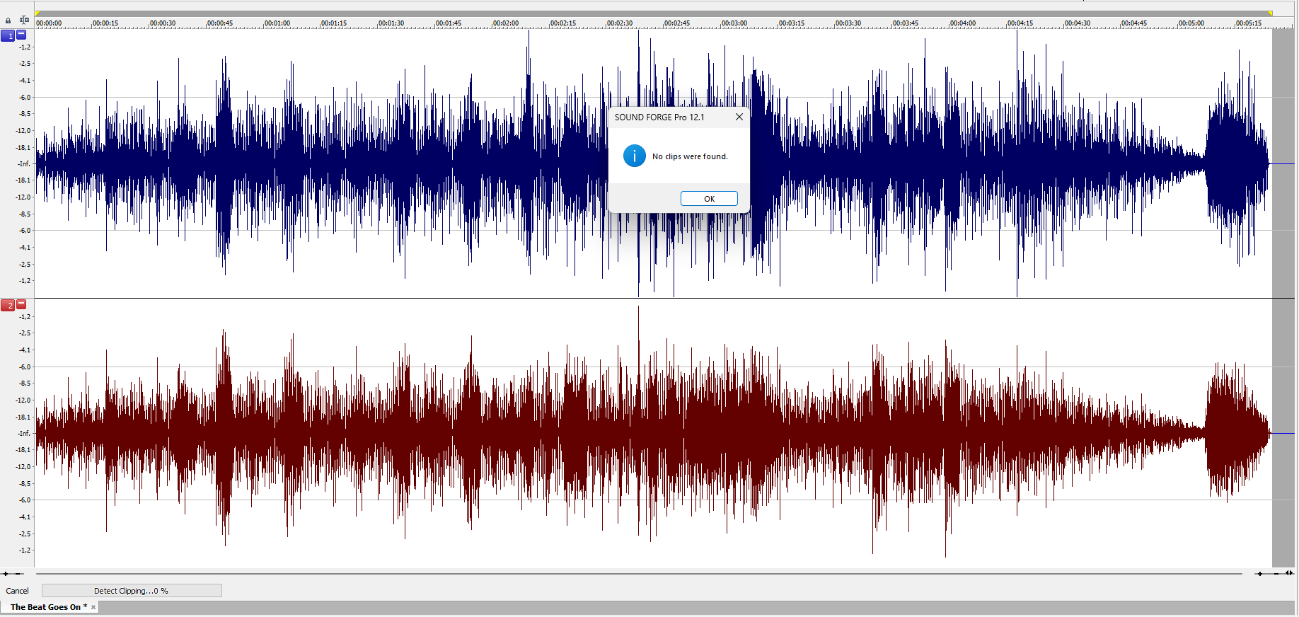This screenshot has width=1299, height=617.
Task: Click time ruler at 00:05:00
Action: pyautogui.click(x=1191, y=23)
